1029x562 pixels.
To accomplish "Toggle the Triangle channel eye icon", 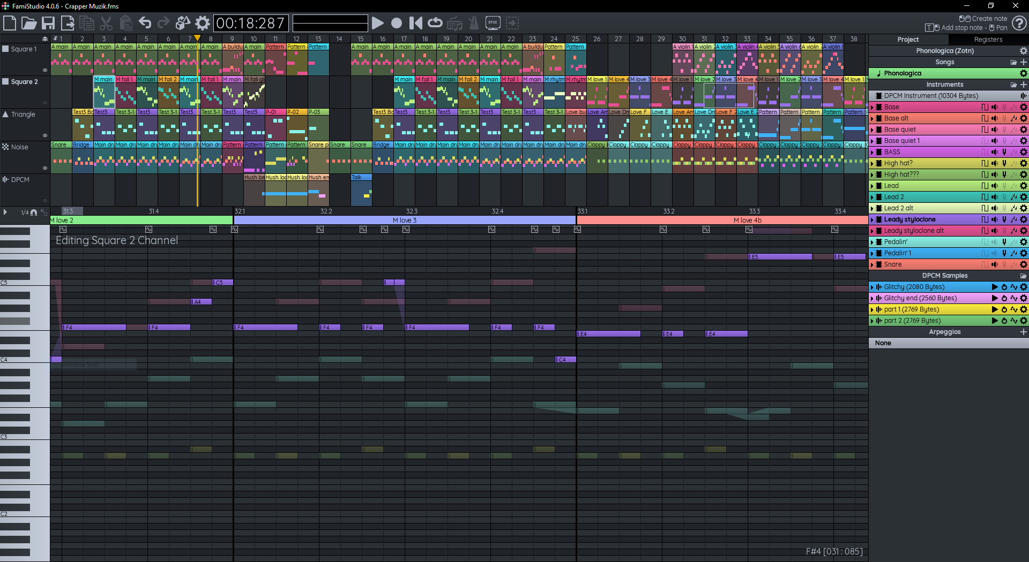I will (45, 135).
